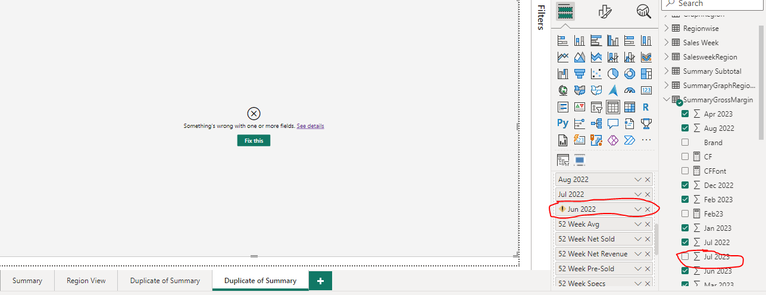This screenshot has height=295, width=766.
Task: Select the KPI visual
Action: (x=579, y=107)
